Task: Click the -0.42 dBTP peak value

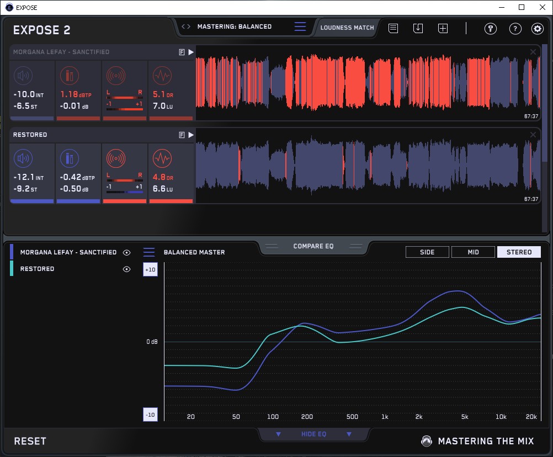Action: pos(77,177)
